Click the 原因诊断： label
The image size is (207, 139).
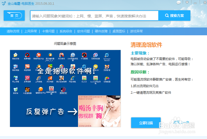point(140,72)
